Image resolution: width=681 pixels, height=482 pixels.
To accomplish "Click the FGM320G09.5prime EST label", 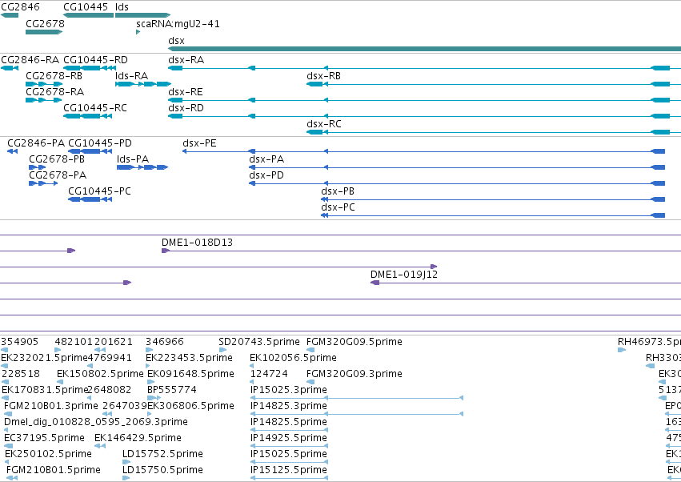I will (x=355, y=342).
